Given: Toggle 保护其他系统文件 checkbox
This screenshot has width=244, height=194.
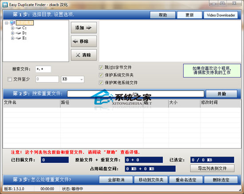Looking at the screenshot, I should pos(101,83).
